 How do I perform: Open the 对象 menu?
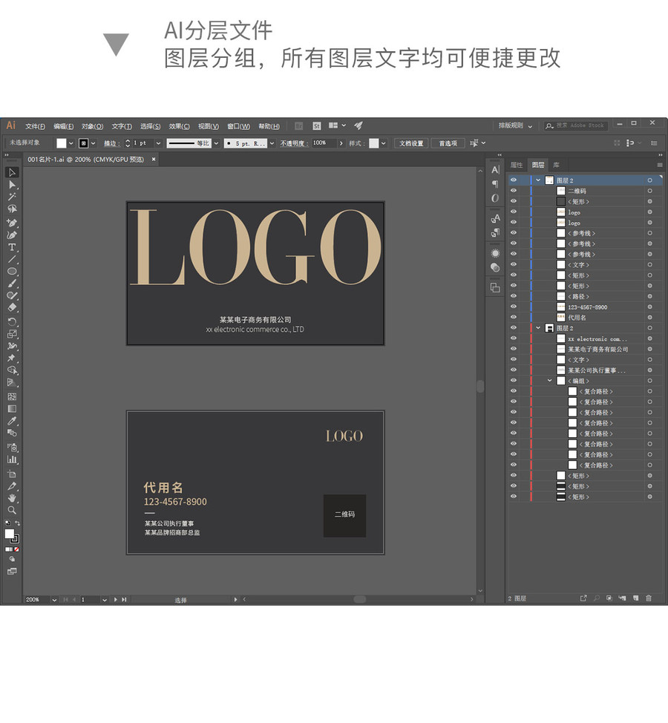pyautogui.click(x=92, y=126)
